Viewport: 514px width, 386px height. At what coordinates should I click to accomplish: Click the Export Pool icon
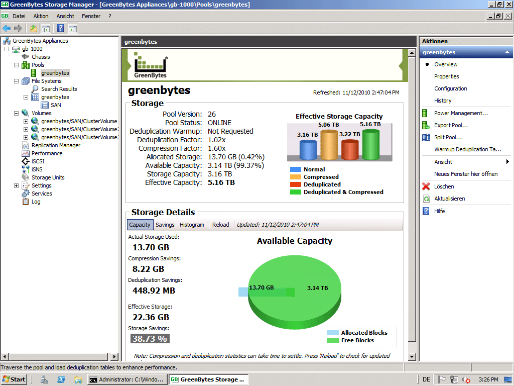point(426,125)
